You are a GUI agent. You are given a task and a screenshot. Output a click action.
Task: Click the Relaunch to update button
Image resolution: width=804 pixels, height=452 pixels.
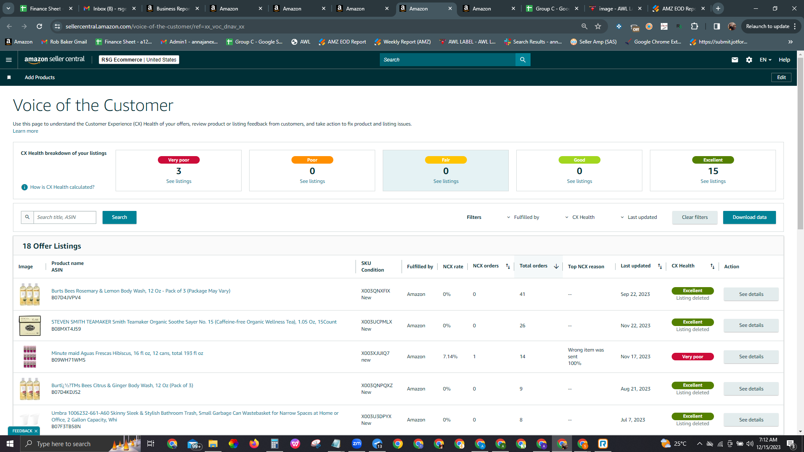(x=770, y=26)
